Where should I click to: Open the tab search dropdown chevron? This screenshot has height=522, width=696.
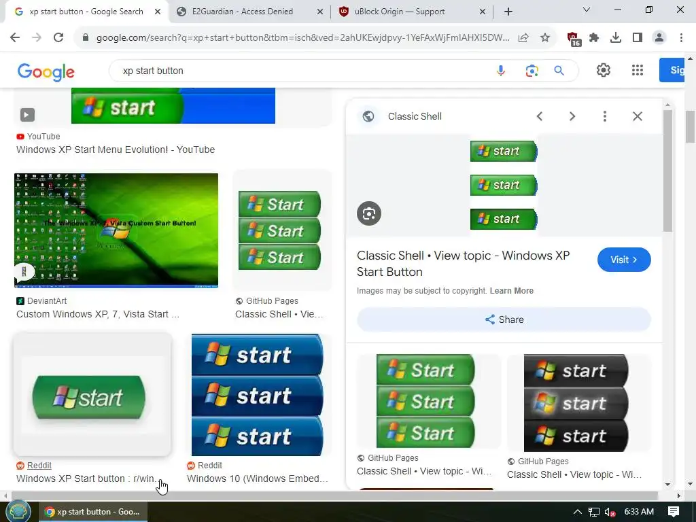(587, 10)
